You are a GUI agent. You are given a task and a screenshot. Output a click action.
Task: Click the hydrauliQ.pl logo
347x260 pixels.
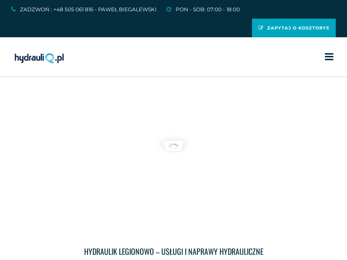pyautogui.click(x=39, y=58)
